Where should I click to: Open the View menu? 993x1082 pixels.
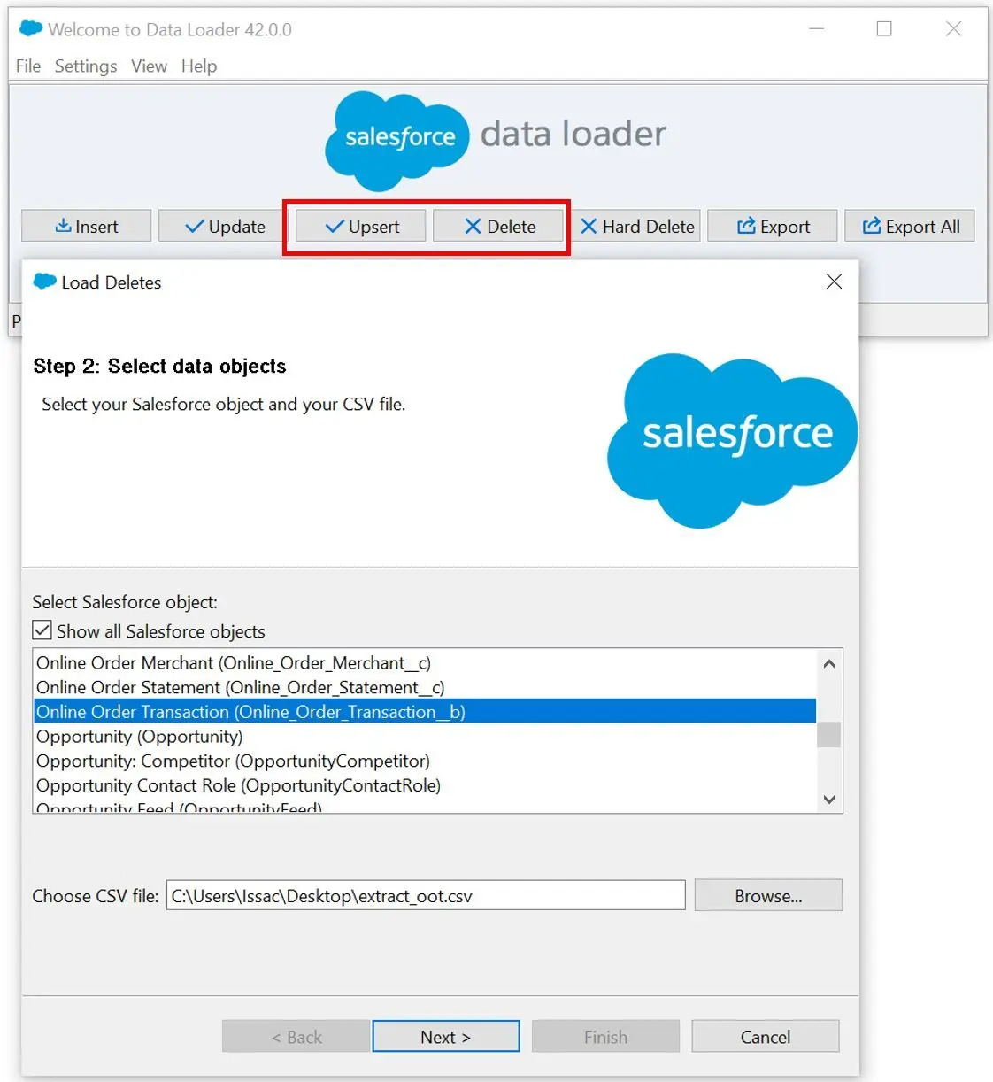click(x=149, y=66)
